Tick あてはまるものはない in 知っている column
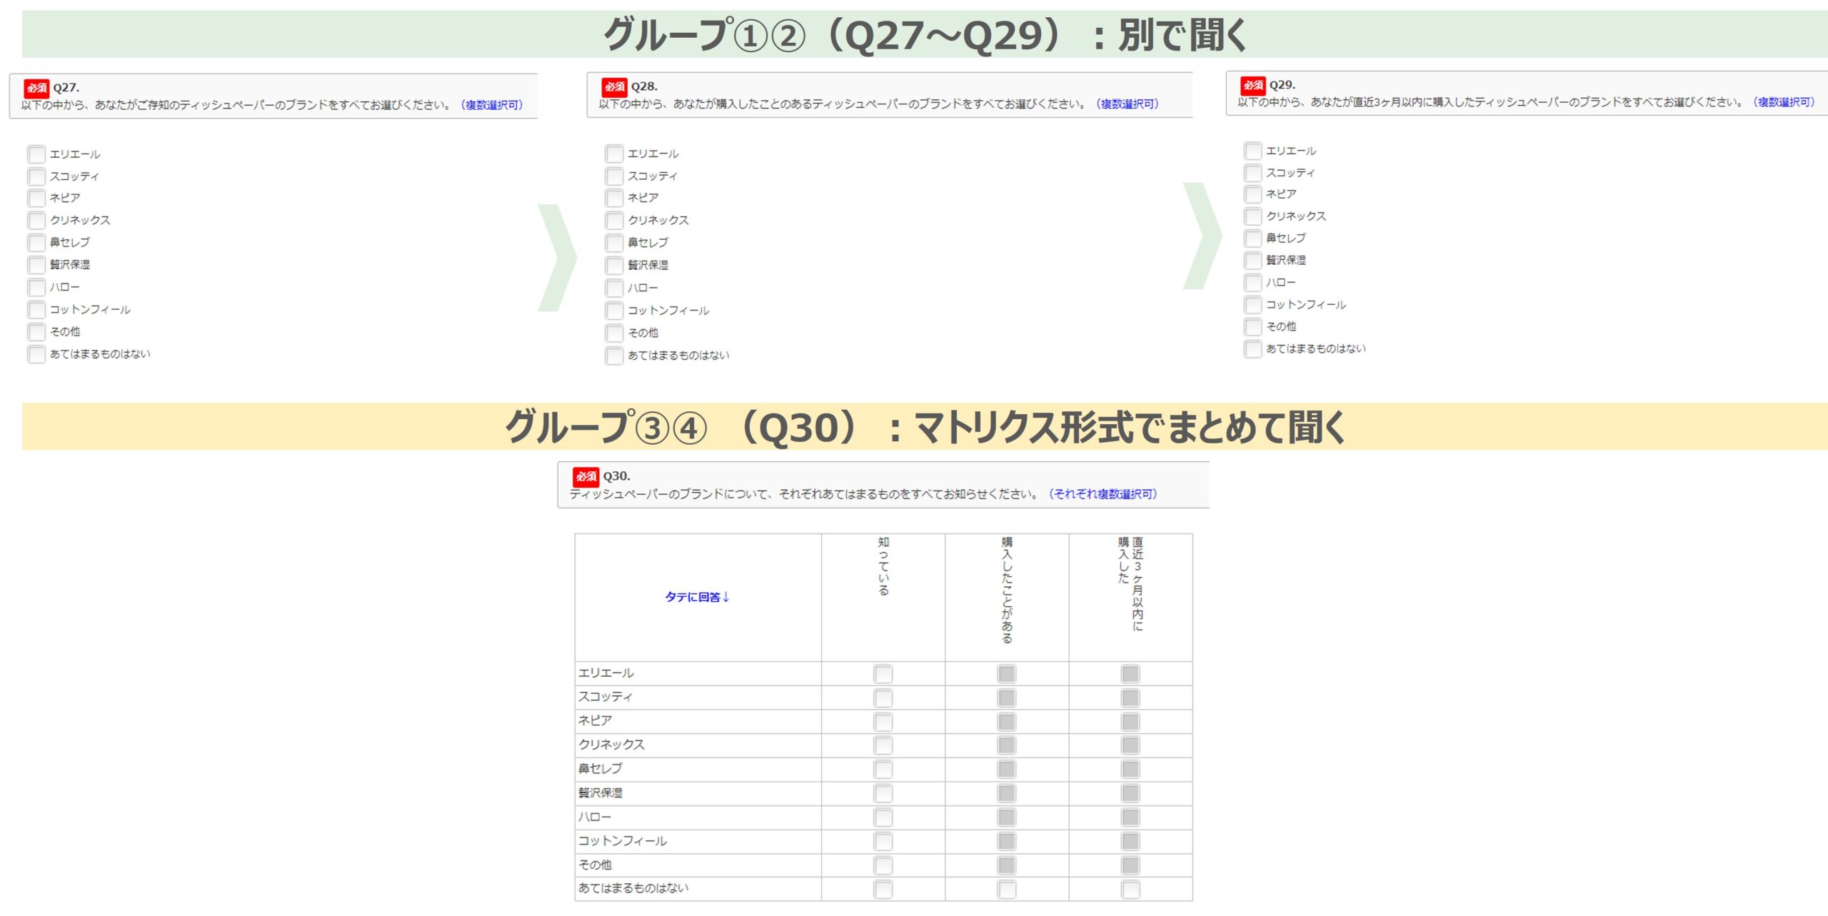Screen dimensions: 1828x916 tap(883, 890)
